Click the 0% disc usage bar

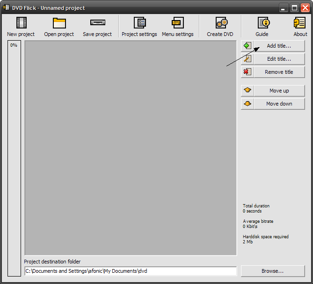tap(14, 158)
